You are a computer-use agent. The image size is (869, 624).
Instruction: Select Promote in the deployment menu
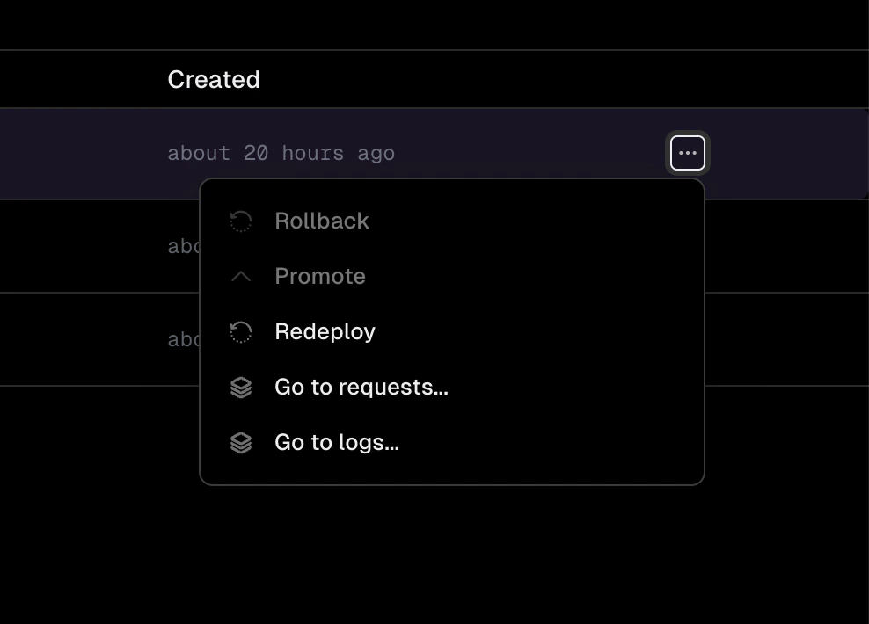tap(320, 276)
